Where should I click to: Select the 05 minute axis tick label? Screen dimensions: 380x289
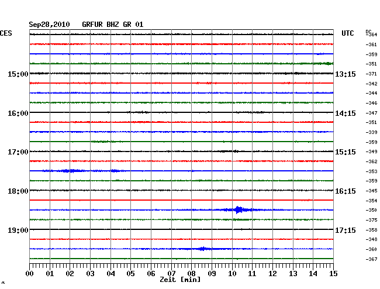pyautogui.click(x=130, y=273)
